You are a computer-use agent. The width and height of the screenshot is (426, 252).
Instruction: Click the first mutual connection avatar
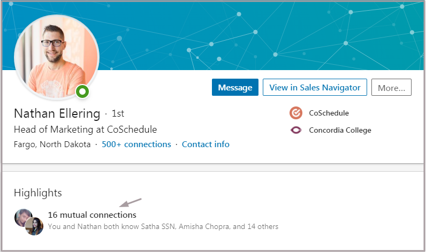pos(22,217)
